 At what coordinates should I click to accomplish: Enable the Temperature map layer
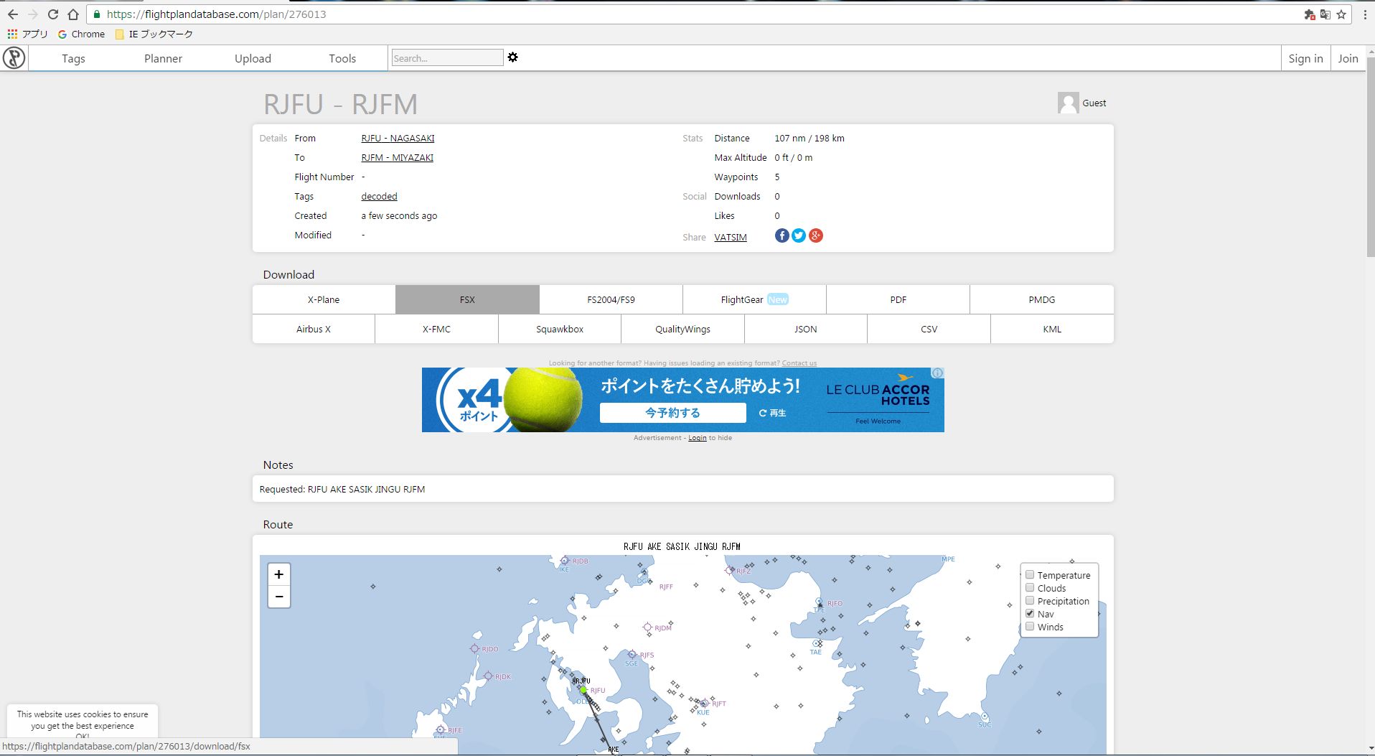click(x=1030, y=574)
